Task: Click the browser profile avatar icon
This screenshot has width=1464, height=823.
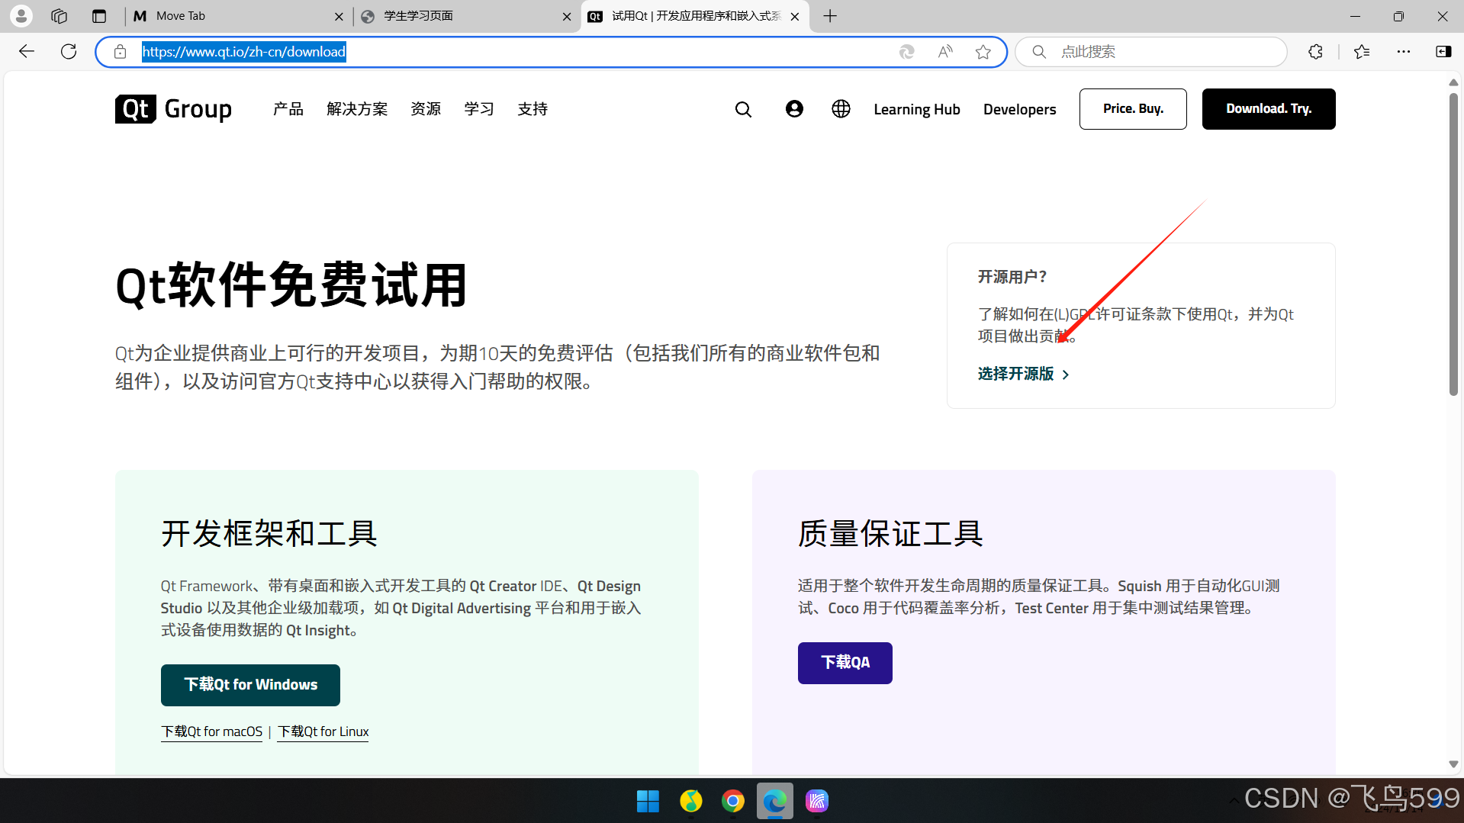Action: pyautogui.click(x=21, y=15)
